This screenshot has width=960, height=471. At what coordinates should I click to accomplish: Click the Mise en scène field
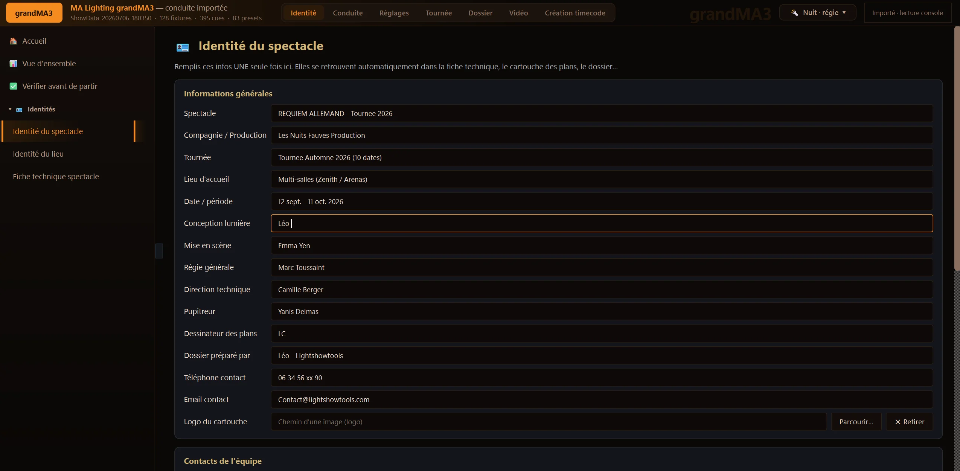(x=602, y=245)
